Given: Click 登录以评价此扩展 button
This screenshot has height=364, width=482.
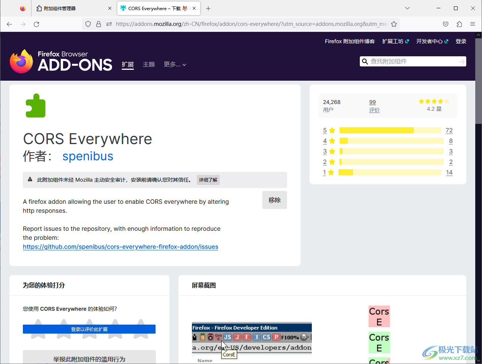Looking at the screenshot, I should tap(89, 329).
